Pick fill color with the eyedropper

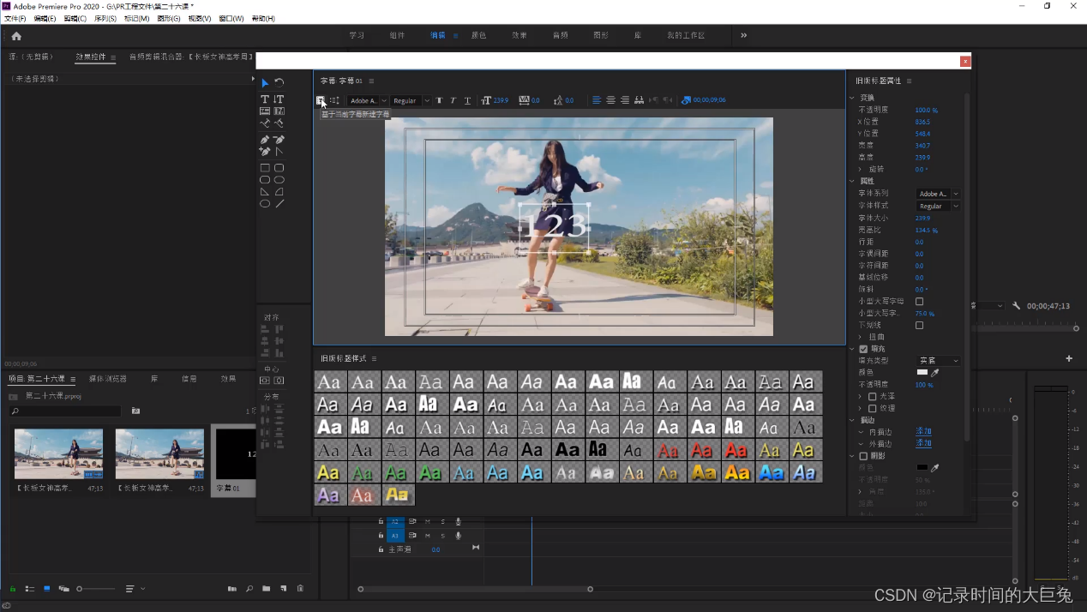(935, 373)
